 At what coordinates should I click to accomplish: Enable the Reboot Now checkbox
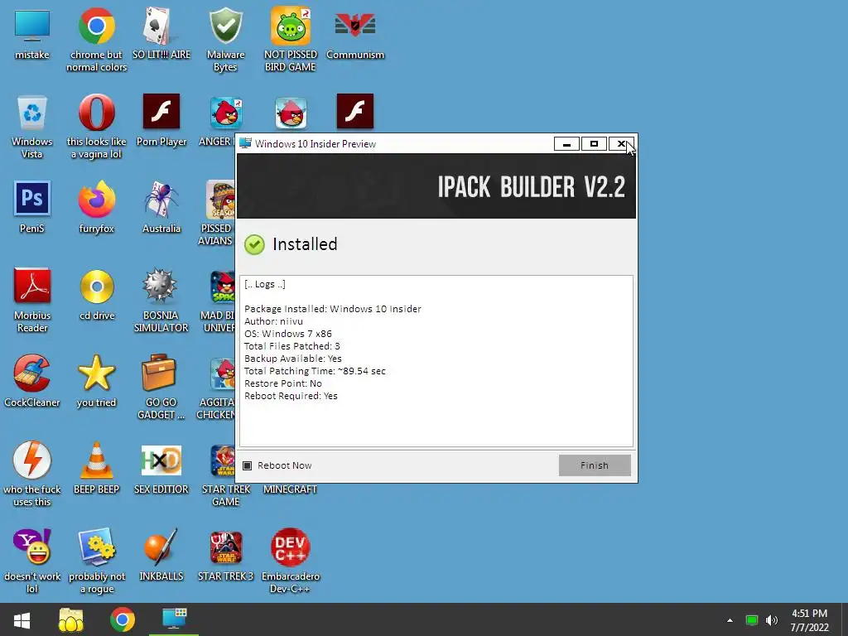[247, 465]
